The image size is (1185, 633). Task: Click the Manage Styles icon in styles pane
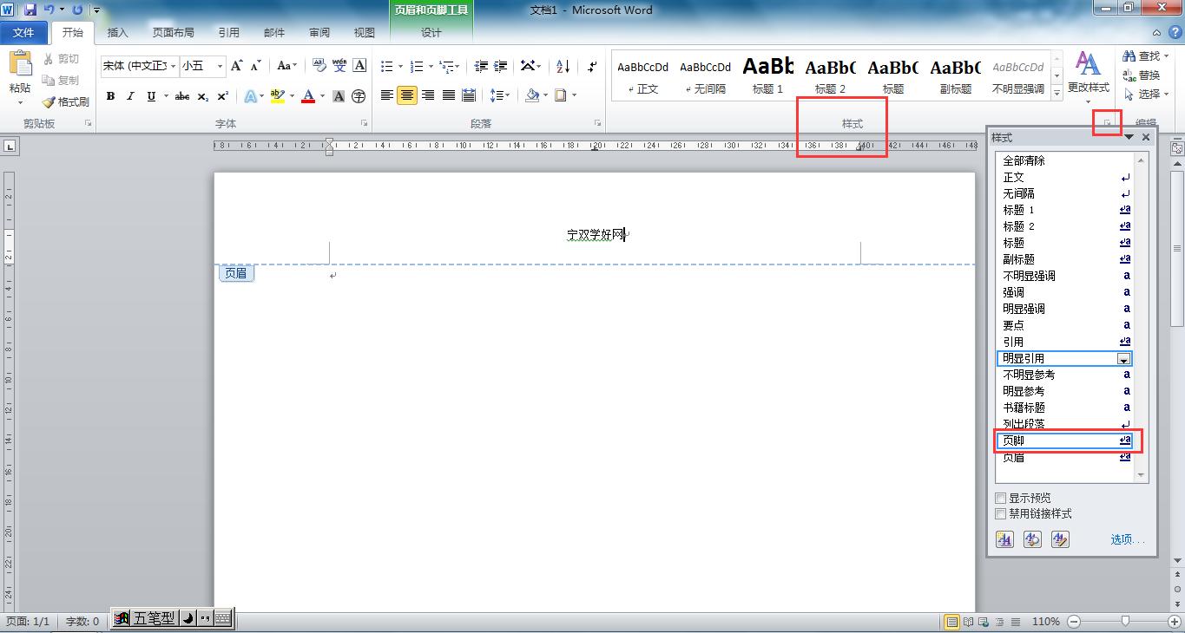[1060, 539]
